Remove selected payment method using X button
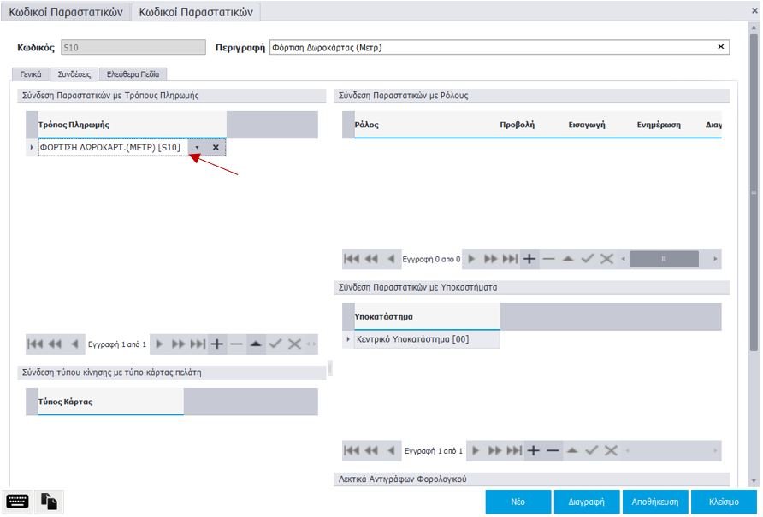The width and height of the screenshot is (763, 517). (216, 147)
